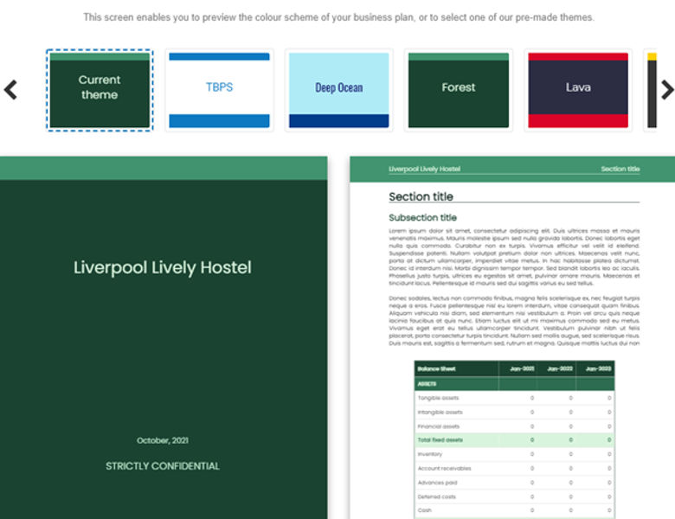Pick the Forest theme
Viewport: 675px width, 519px height.
(x=459, y=89)
